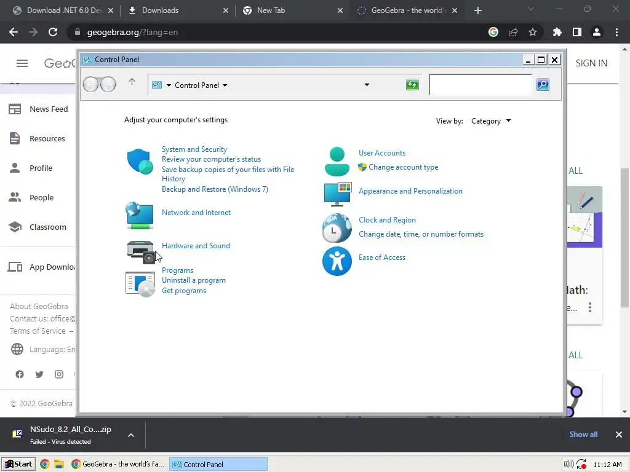Click Change account type link
The image size is (630, 472).
[404, 167]
